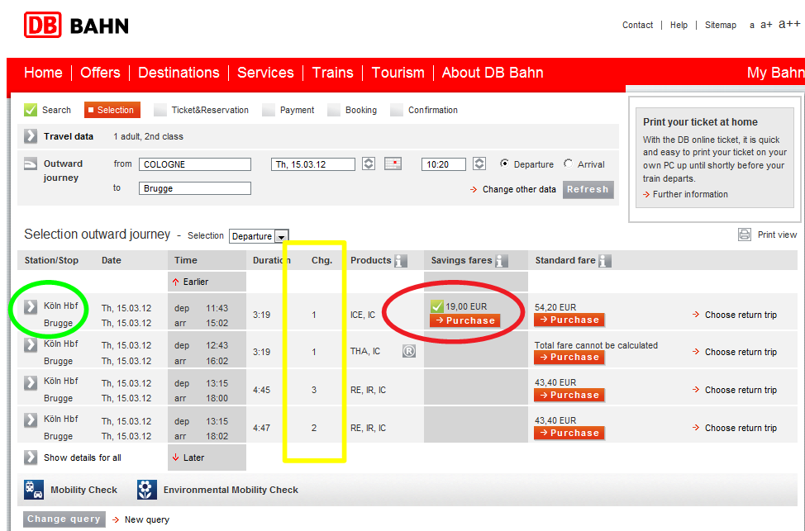The height and width of the screenshot is (531, 805).
Task: Click the Change query button
Action: [x=64, y=519]
